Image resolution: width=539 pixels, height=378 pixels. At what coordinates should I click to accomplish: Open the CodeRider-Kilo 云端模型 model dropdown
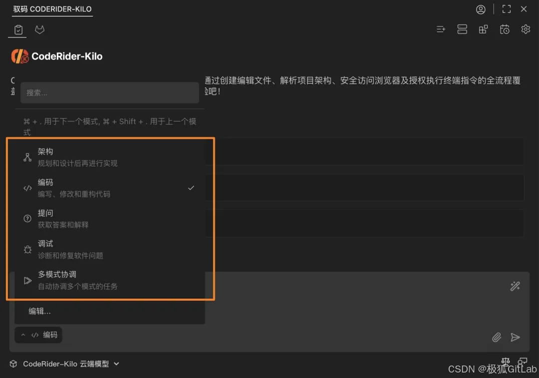[x=70, y=364]
